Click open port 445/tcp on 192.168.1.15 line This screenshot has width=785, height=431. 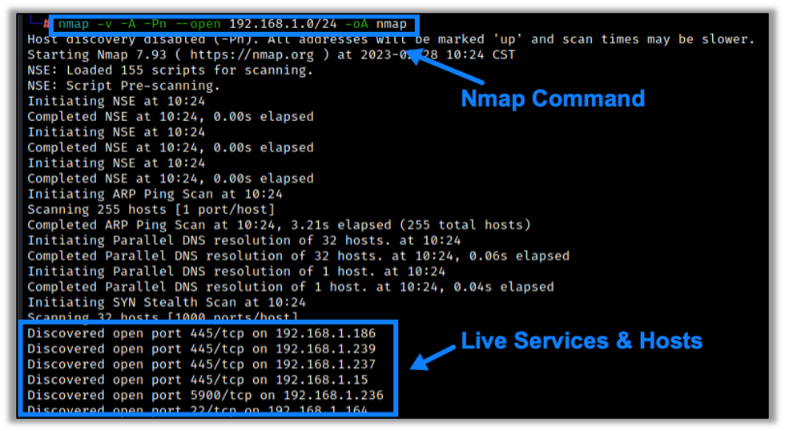(198, 380)
